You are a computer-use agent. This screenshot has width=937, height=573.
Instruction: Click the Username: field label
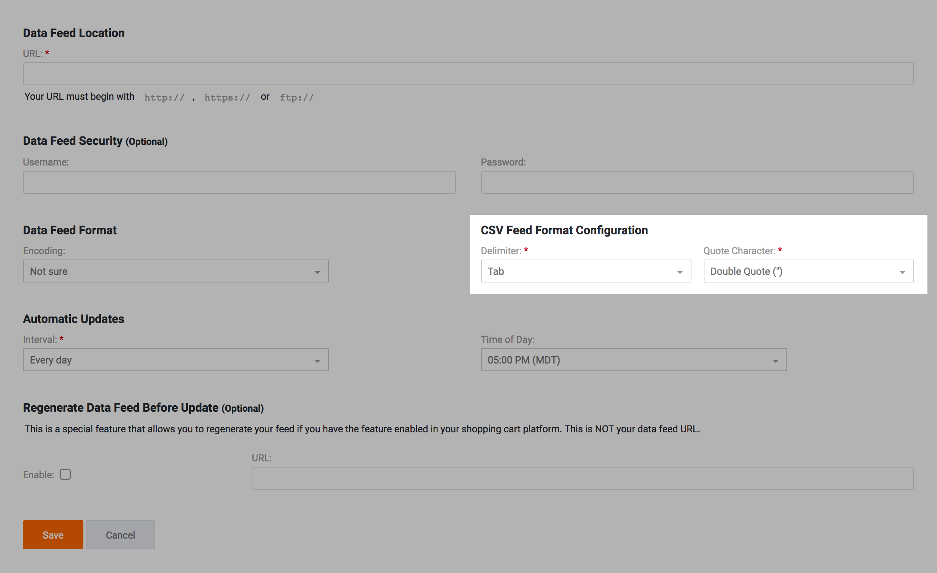coord(46,162)
